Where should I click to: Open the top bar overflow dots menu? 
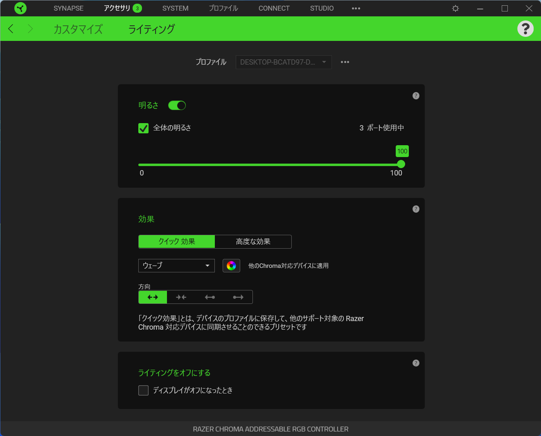pyautogui.click(x=356, y=8)
